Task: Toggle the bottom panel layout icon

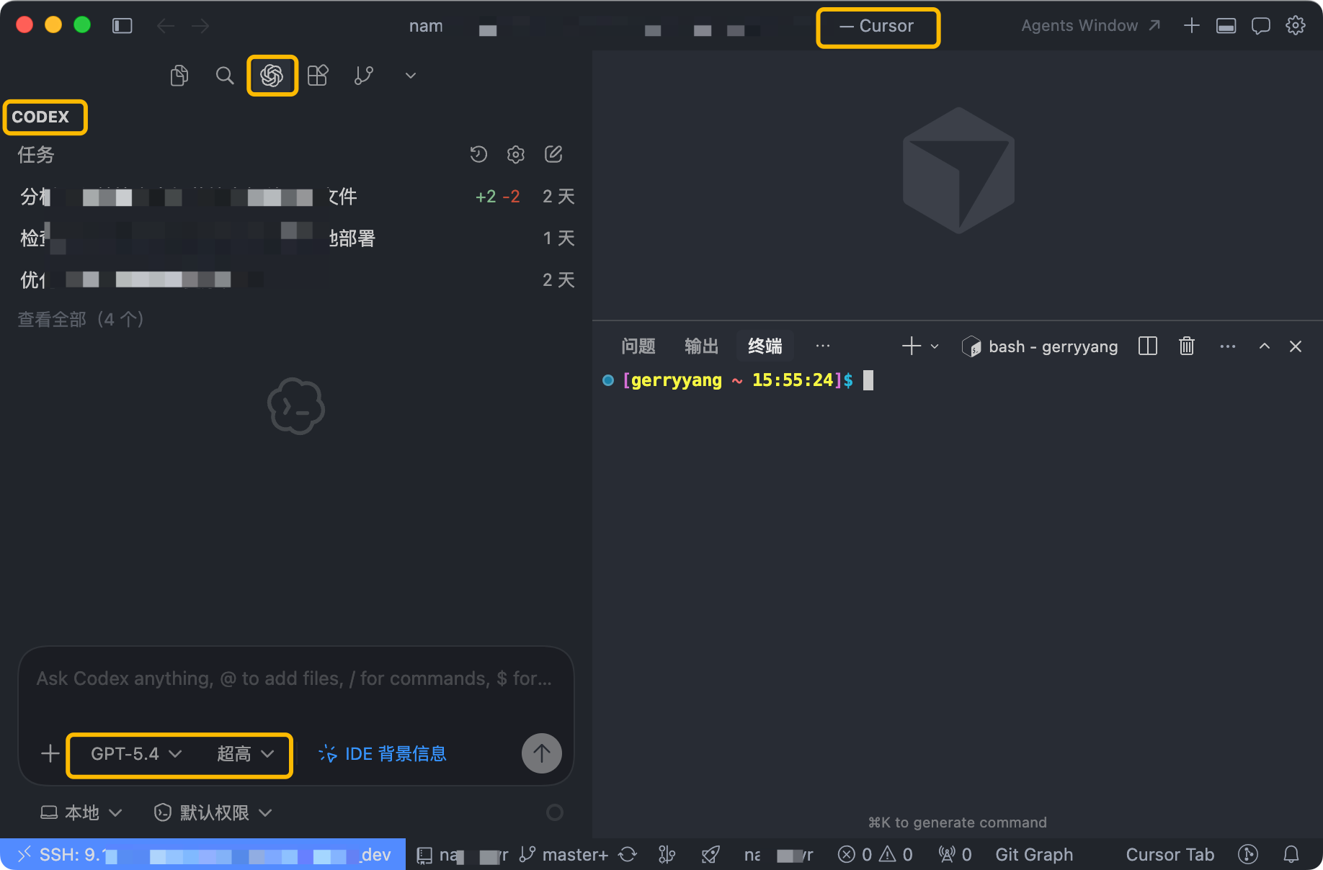Action: [x=1226, y=26]
